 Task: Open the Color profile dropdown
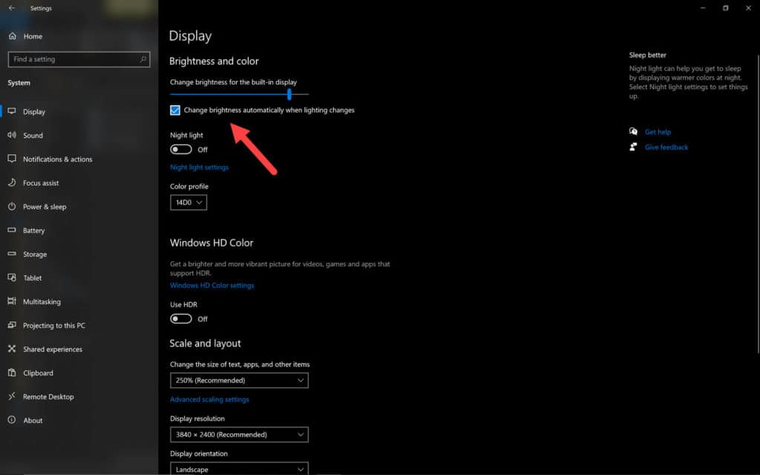coord(189,202)
